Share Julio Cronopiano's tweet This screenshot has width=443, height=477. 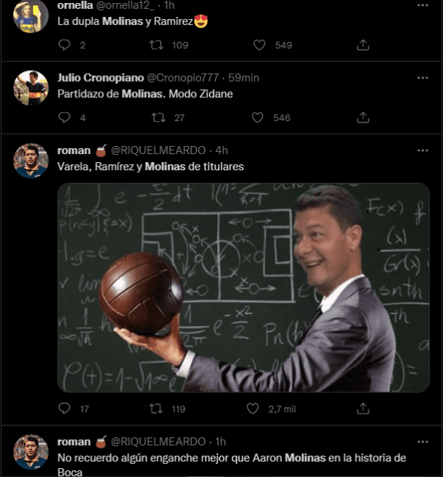click(x=363, y=117)
